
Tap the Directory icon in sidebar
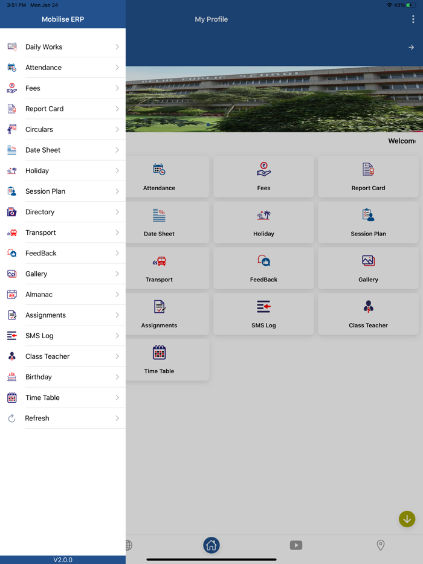12,212
